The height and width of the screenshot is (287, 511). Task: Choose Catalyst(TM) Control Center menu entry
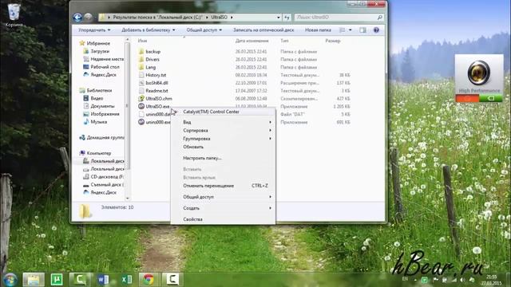[224, 112]
